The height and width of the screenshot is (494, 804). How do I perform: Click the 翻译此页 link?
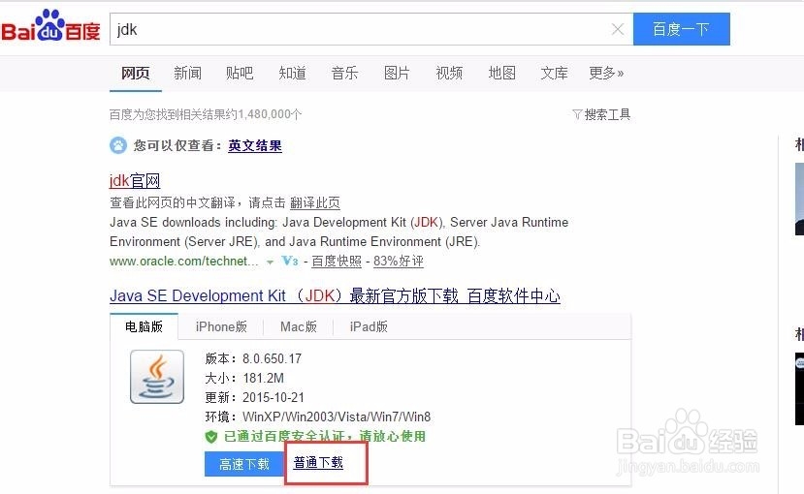tap(315, 202)
